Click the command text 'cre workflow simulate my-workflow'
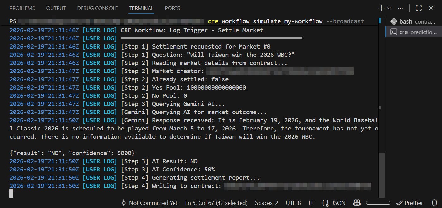 coord(265,21)
